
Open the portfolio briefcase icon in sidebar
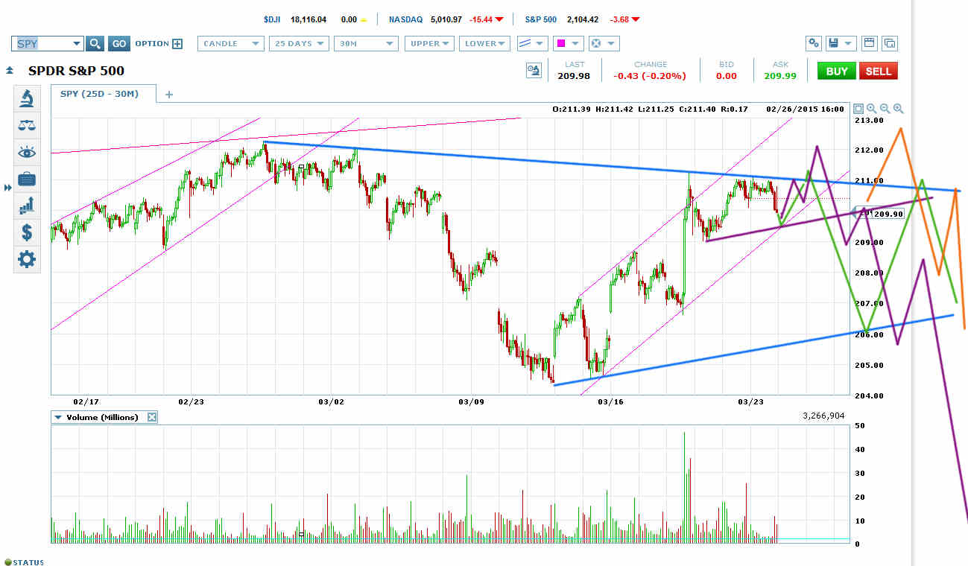27,179
